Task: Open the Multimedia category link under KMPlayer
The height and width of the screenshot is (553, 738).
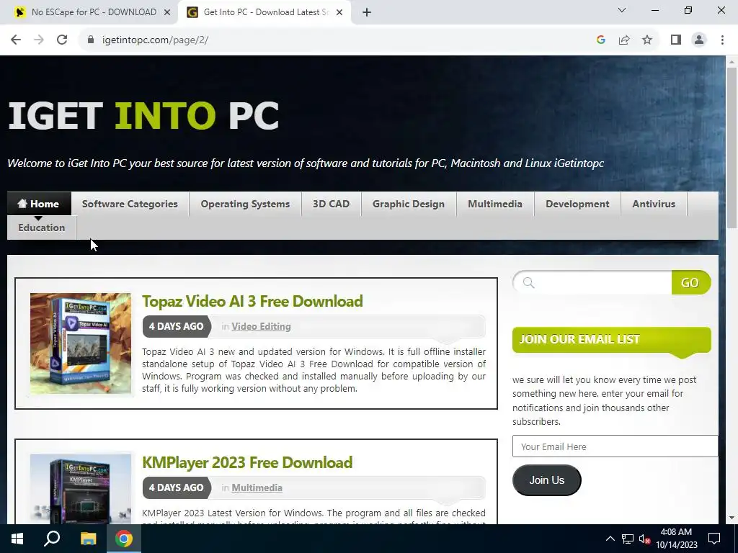Action: 257,487
